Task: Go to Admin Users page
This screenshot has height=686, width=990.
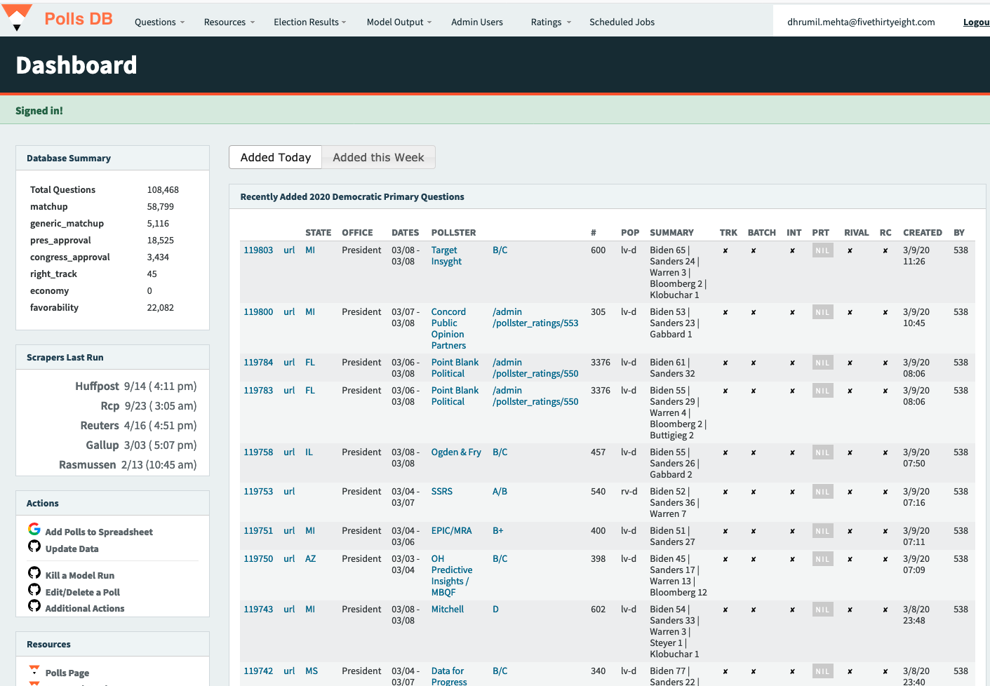Action: 477,22
